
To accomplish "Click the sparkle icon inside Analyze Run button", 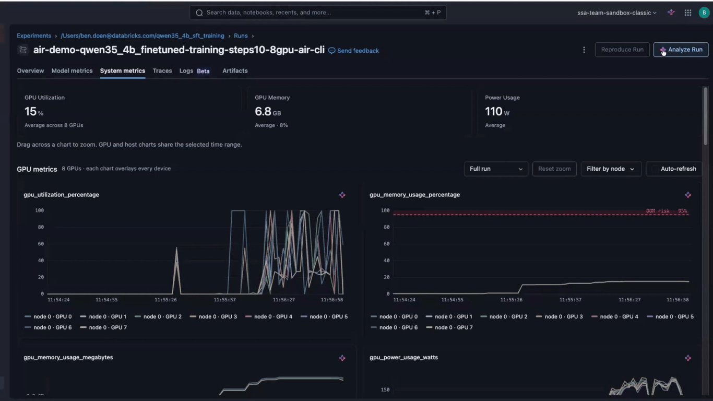I will click(663, 50).
